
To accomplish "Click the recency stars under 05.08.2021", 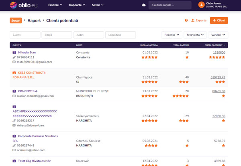I will [151, 146].
